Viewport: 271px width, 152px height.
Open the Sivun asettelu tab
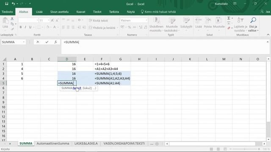tap(59, 12)
